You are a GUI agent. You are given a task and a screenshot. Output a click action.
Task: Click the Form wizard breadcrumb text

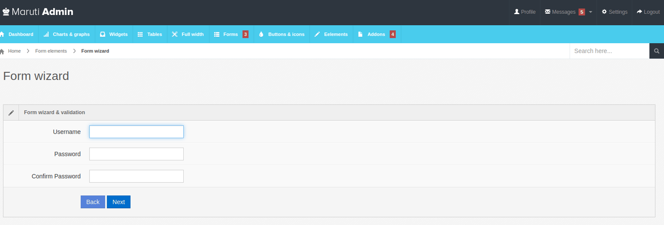click(95, 51)
